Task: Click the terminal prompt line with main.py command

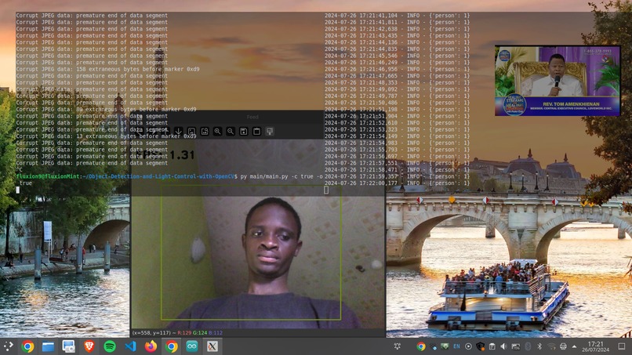Action: coord(169,176)
